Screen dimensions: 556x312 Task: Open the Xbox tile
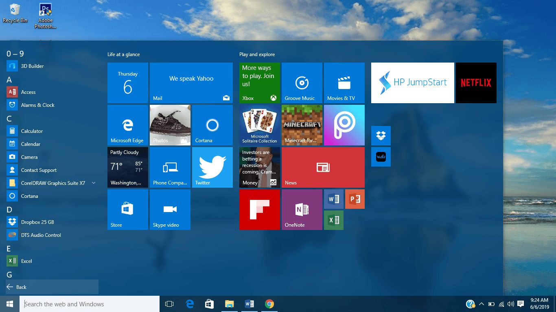tap(260, 83)
